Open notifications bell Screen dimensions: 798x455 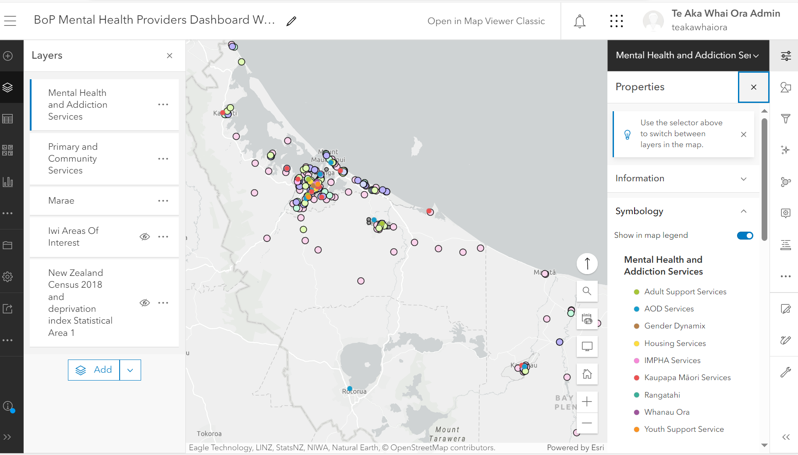coord(580,21)
